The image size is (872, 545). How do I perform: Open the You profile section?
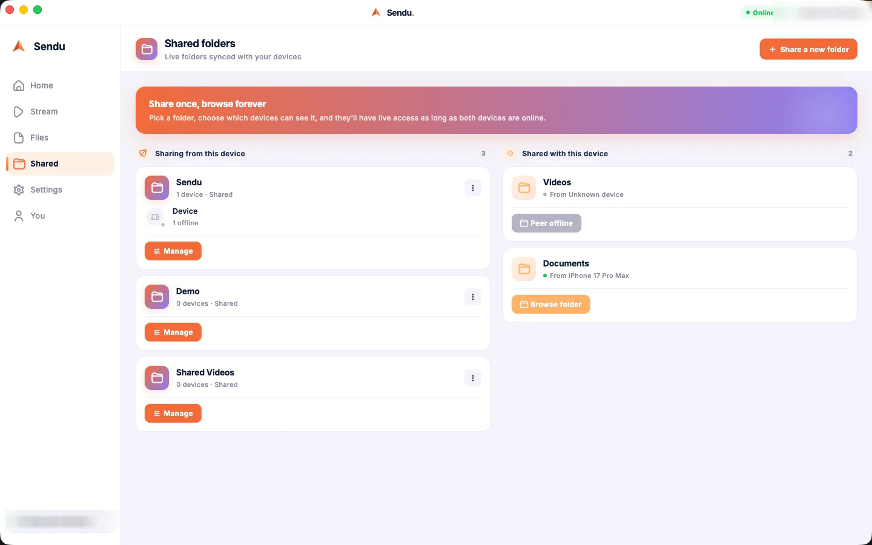click(x=60, y=216)
